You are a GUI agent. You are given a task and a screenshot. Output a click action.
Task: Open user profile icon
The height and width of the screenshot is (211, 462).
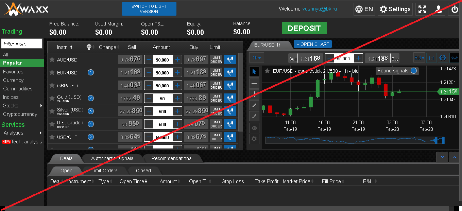coord(439,9)
